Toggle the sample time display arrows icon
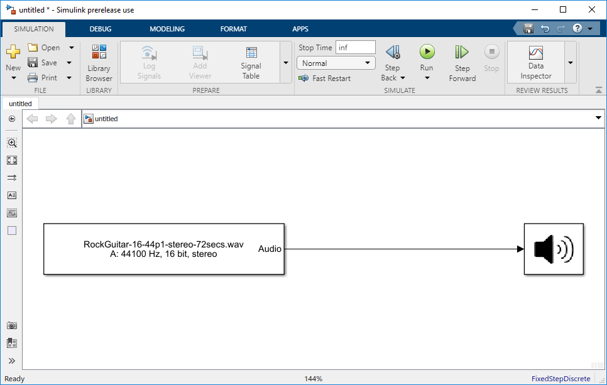Image resolution: width=607 pixels, height=385 pixels. (x=12, y=178)
